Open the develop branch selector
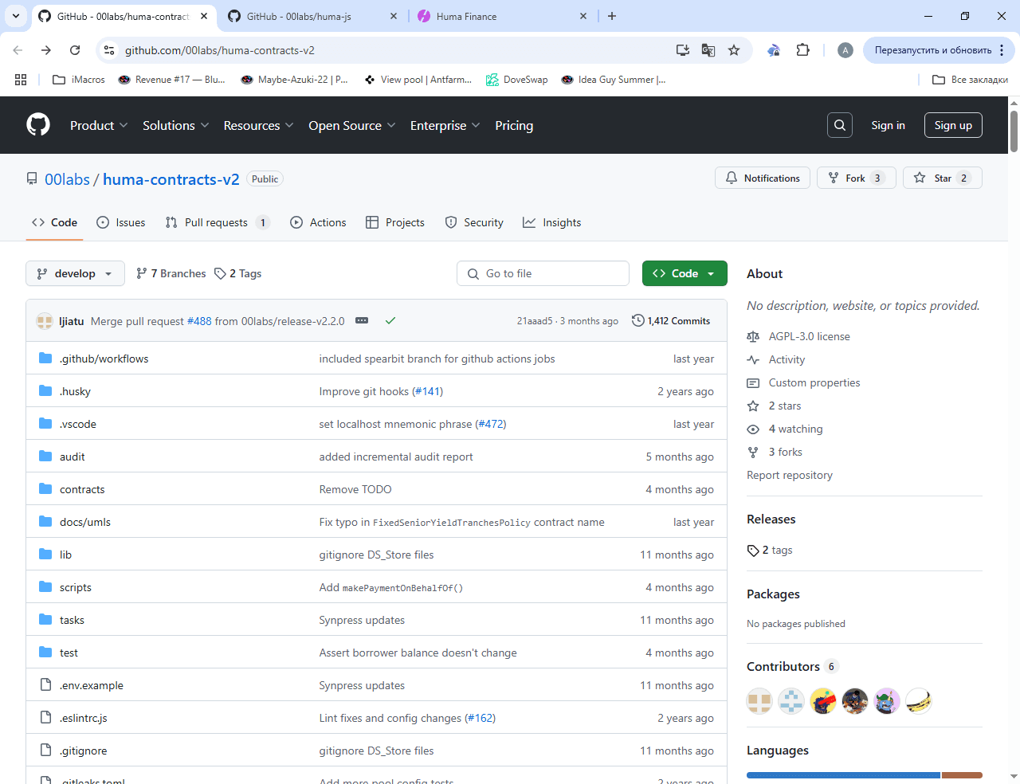Screen dimensions: 1020x784 click(75, 273)
